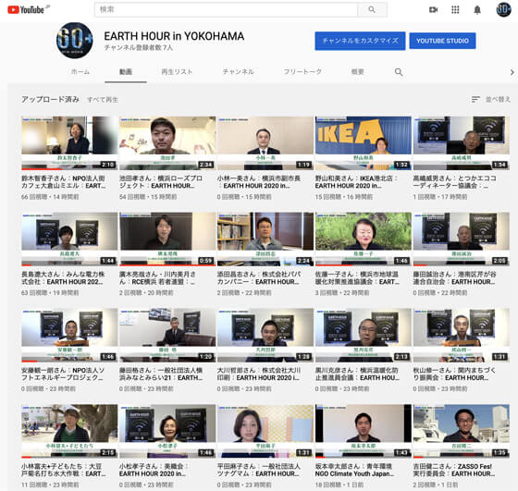This screenshot has width=518, height=491.
Task: Open the create video camera icon
Action: click(433, 10)
